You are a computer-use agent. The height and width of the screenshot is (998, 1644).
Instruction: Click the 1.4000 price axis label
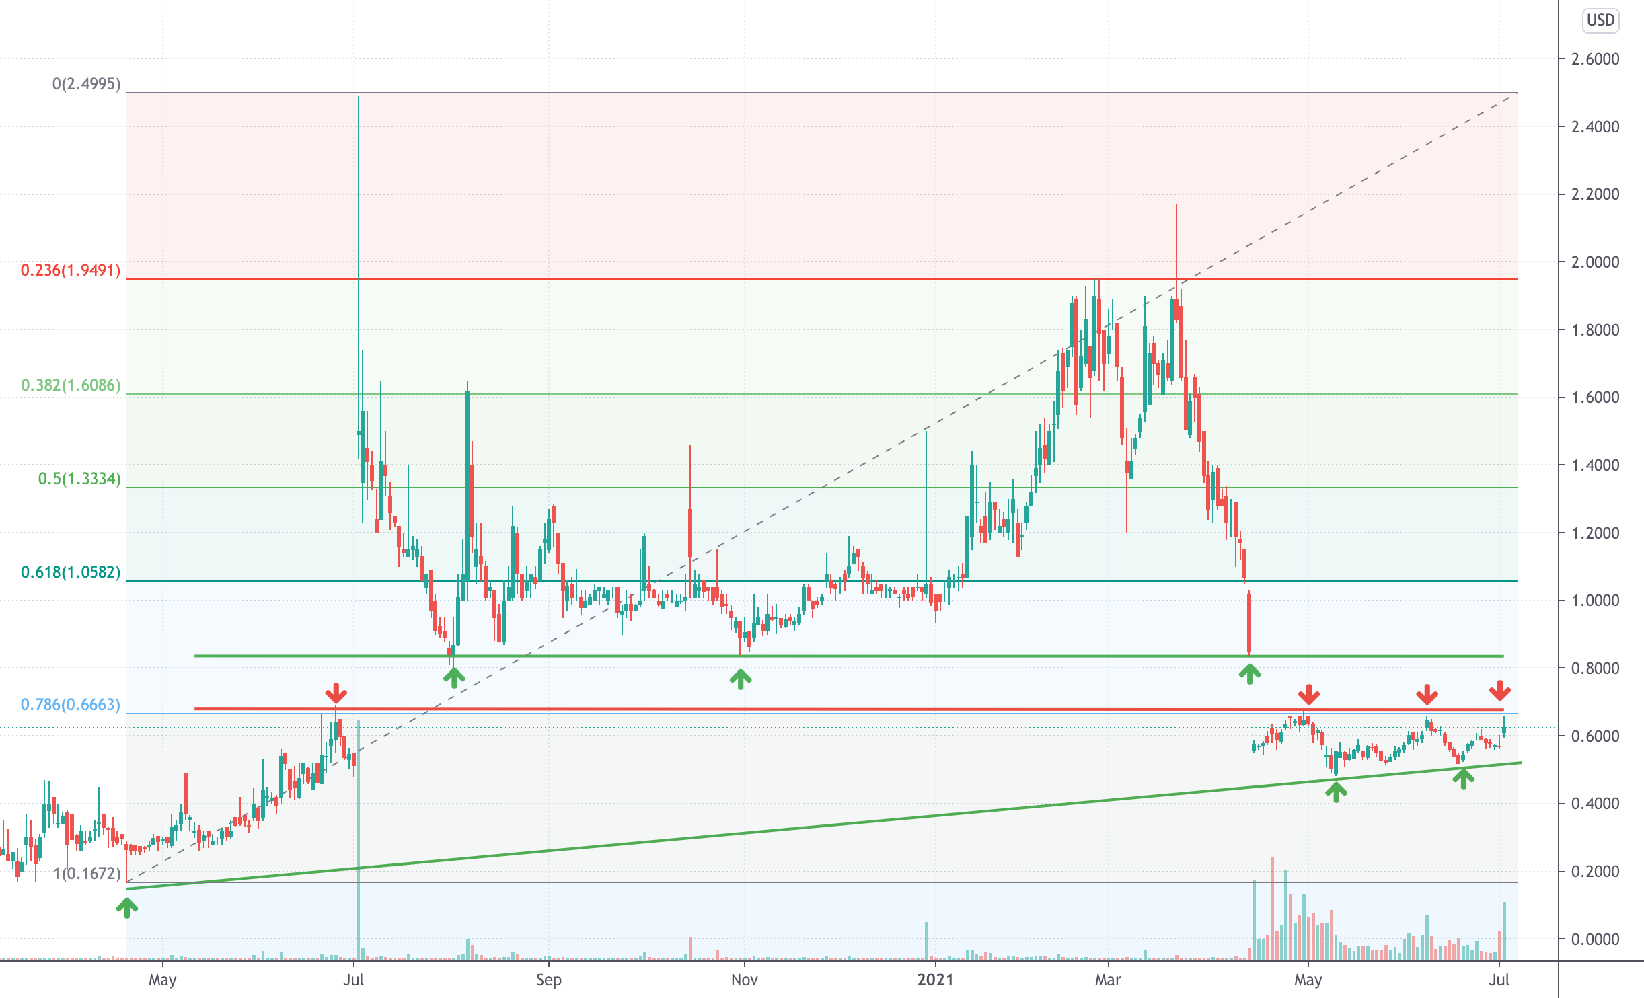tap(1595, 465)
